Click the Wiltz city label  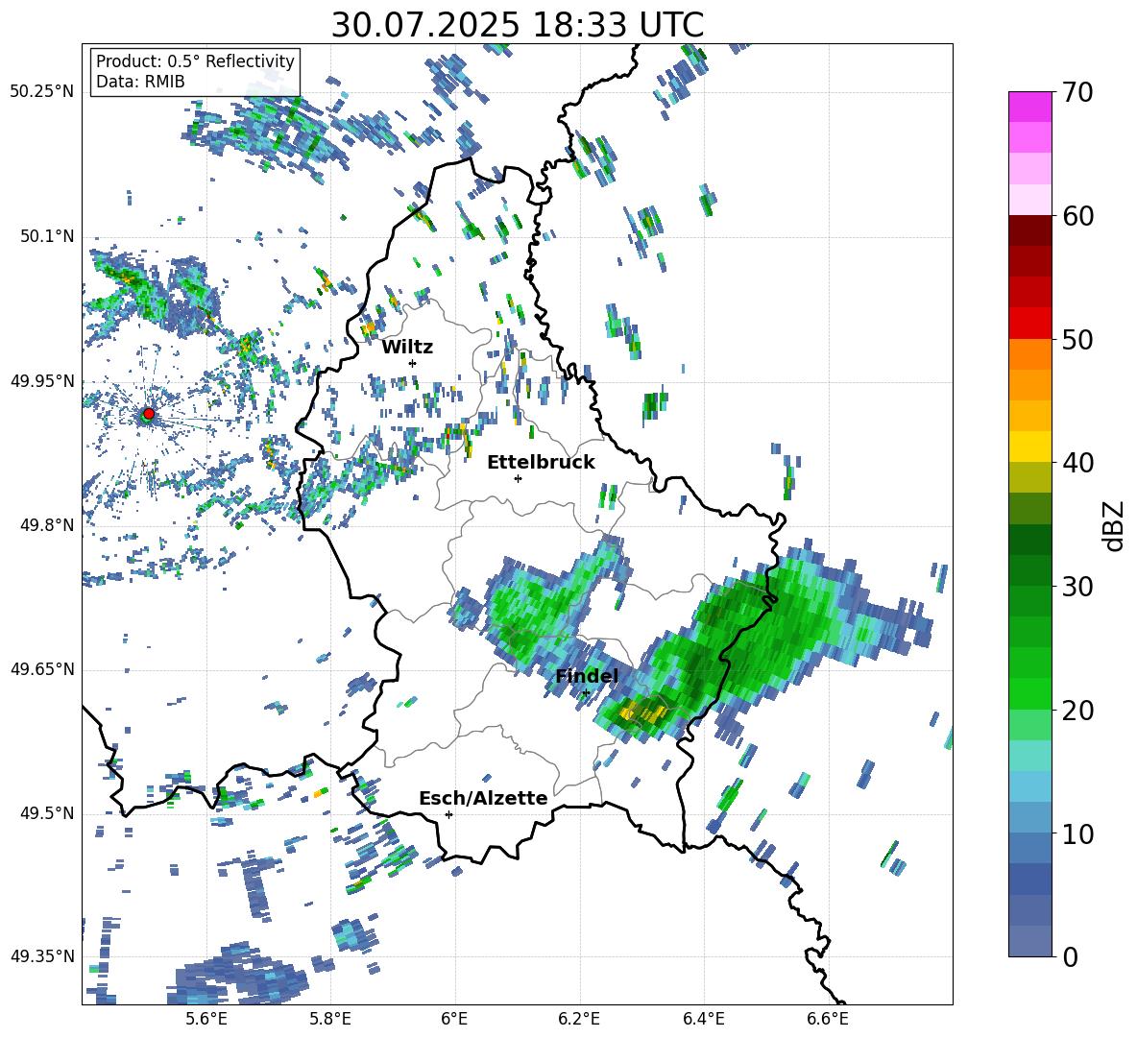[x=407, y=348]
